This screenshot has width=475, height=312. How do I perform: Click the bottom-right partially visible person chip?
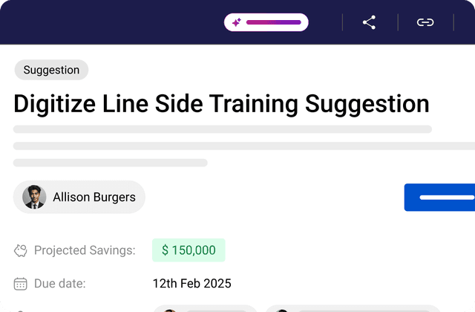pos(353,308)
